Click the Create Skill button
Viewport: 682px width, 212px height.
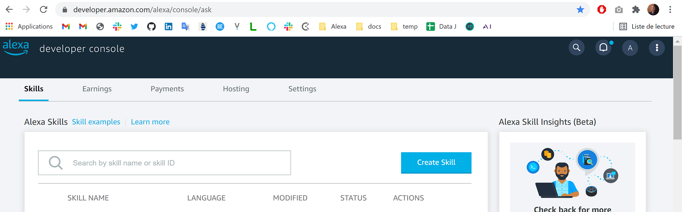436,163
